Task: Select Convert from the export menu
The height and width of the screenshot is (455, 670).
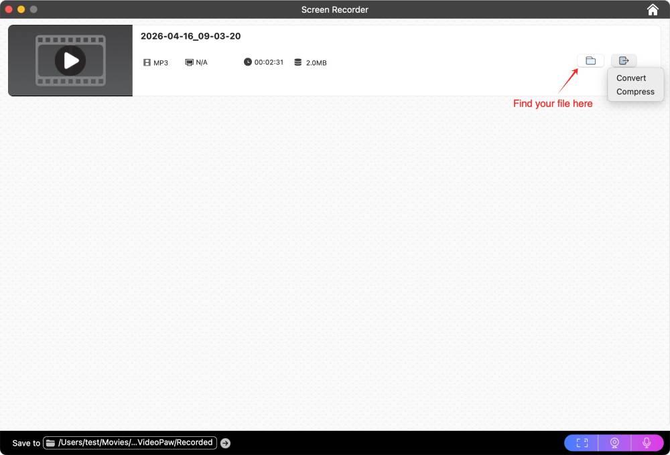Action: click(x=631, y=78)
